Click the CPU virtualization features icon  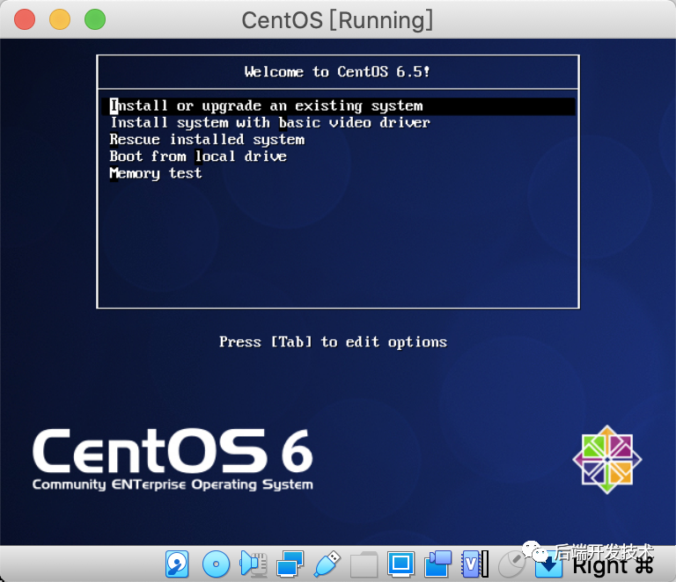tap(474, 564)
